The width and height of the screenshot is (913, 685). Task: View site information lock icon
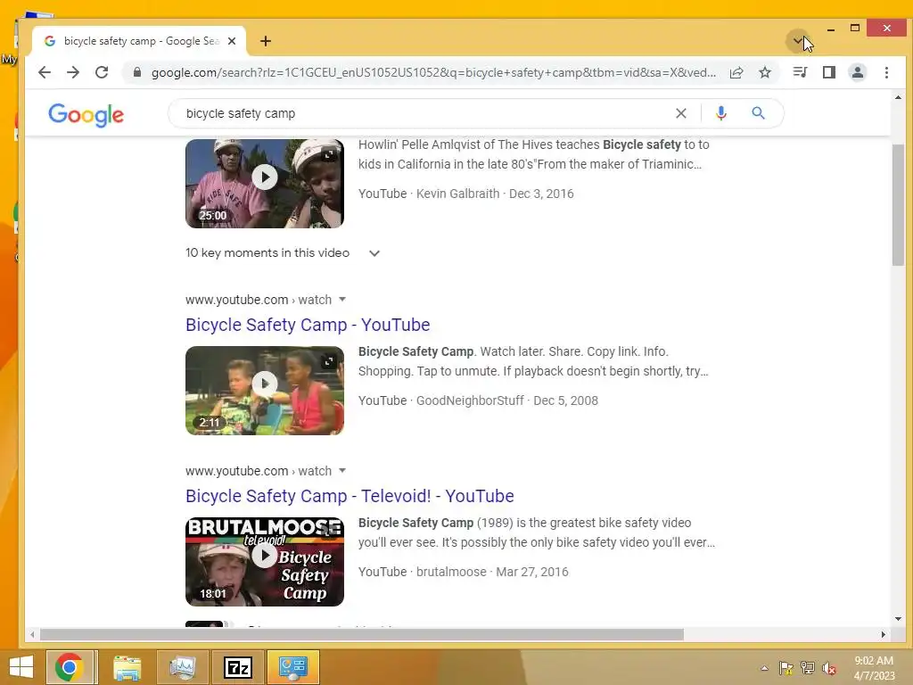coord(136,72)
